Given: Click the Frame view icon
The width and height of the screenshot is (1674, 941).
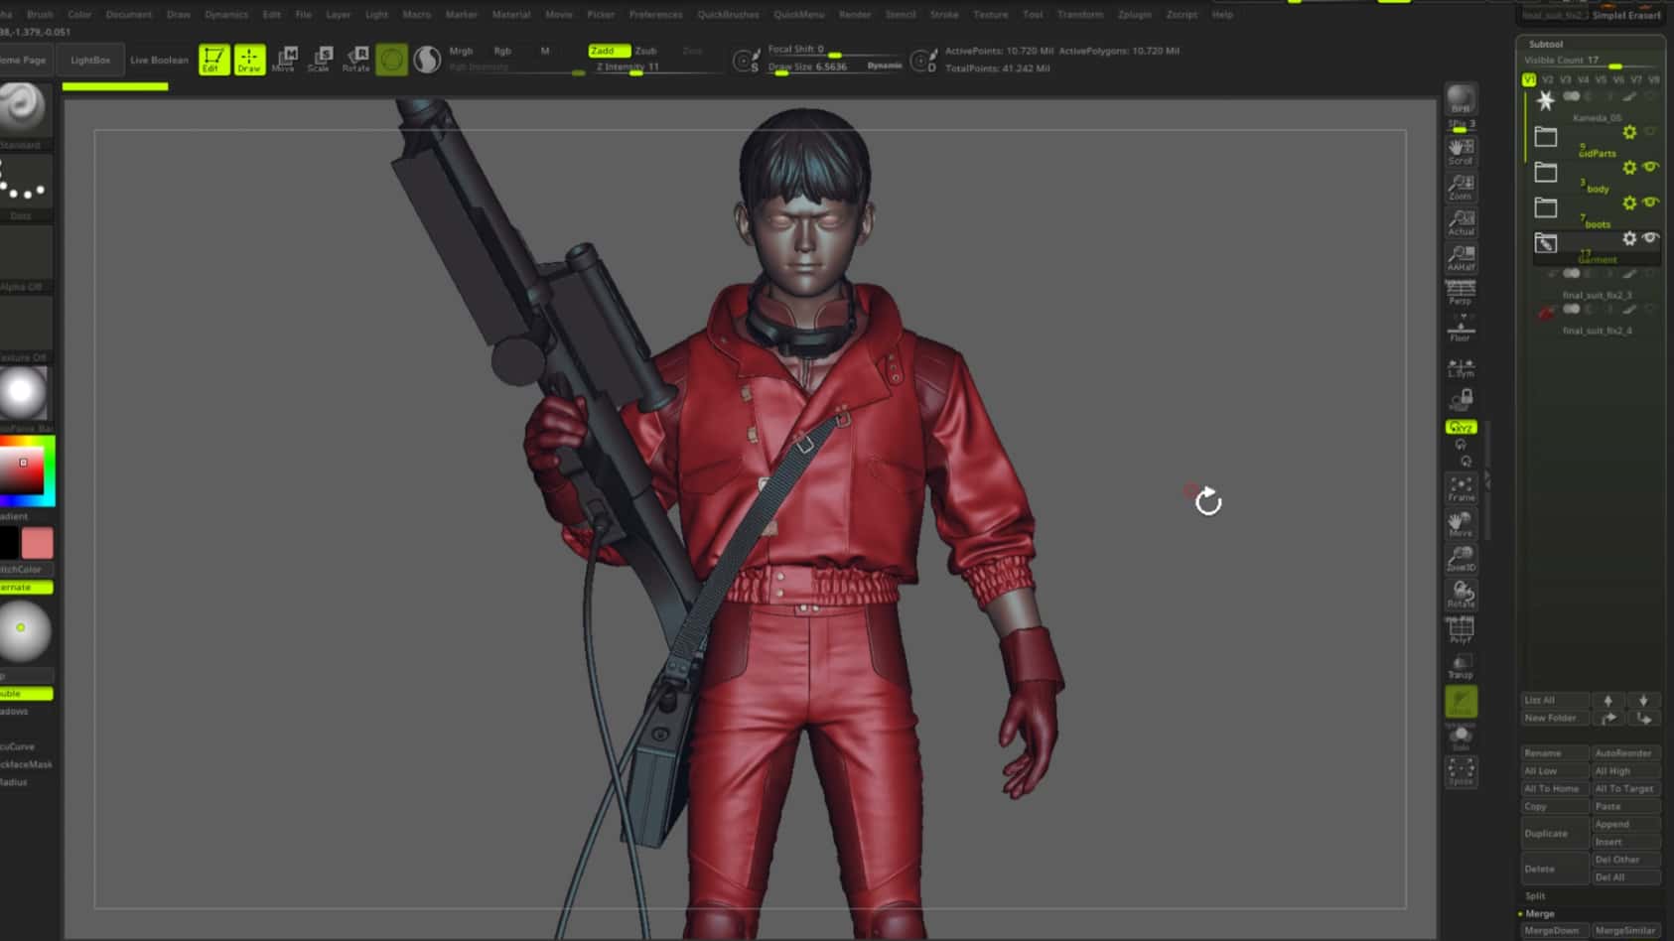Looking at the screenshot, I should (x=1461, y=488).
